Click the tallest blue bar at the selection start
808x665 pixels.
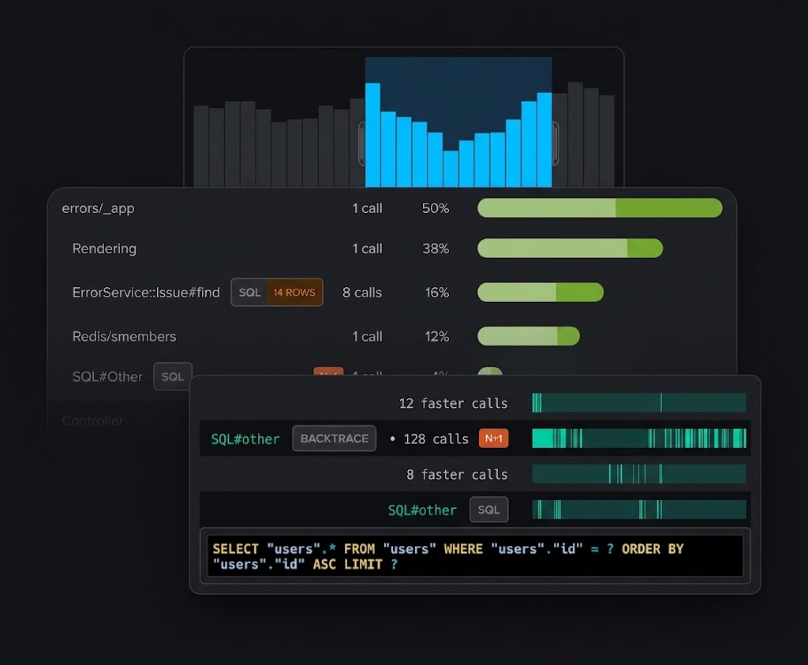click(372, 135)
